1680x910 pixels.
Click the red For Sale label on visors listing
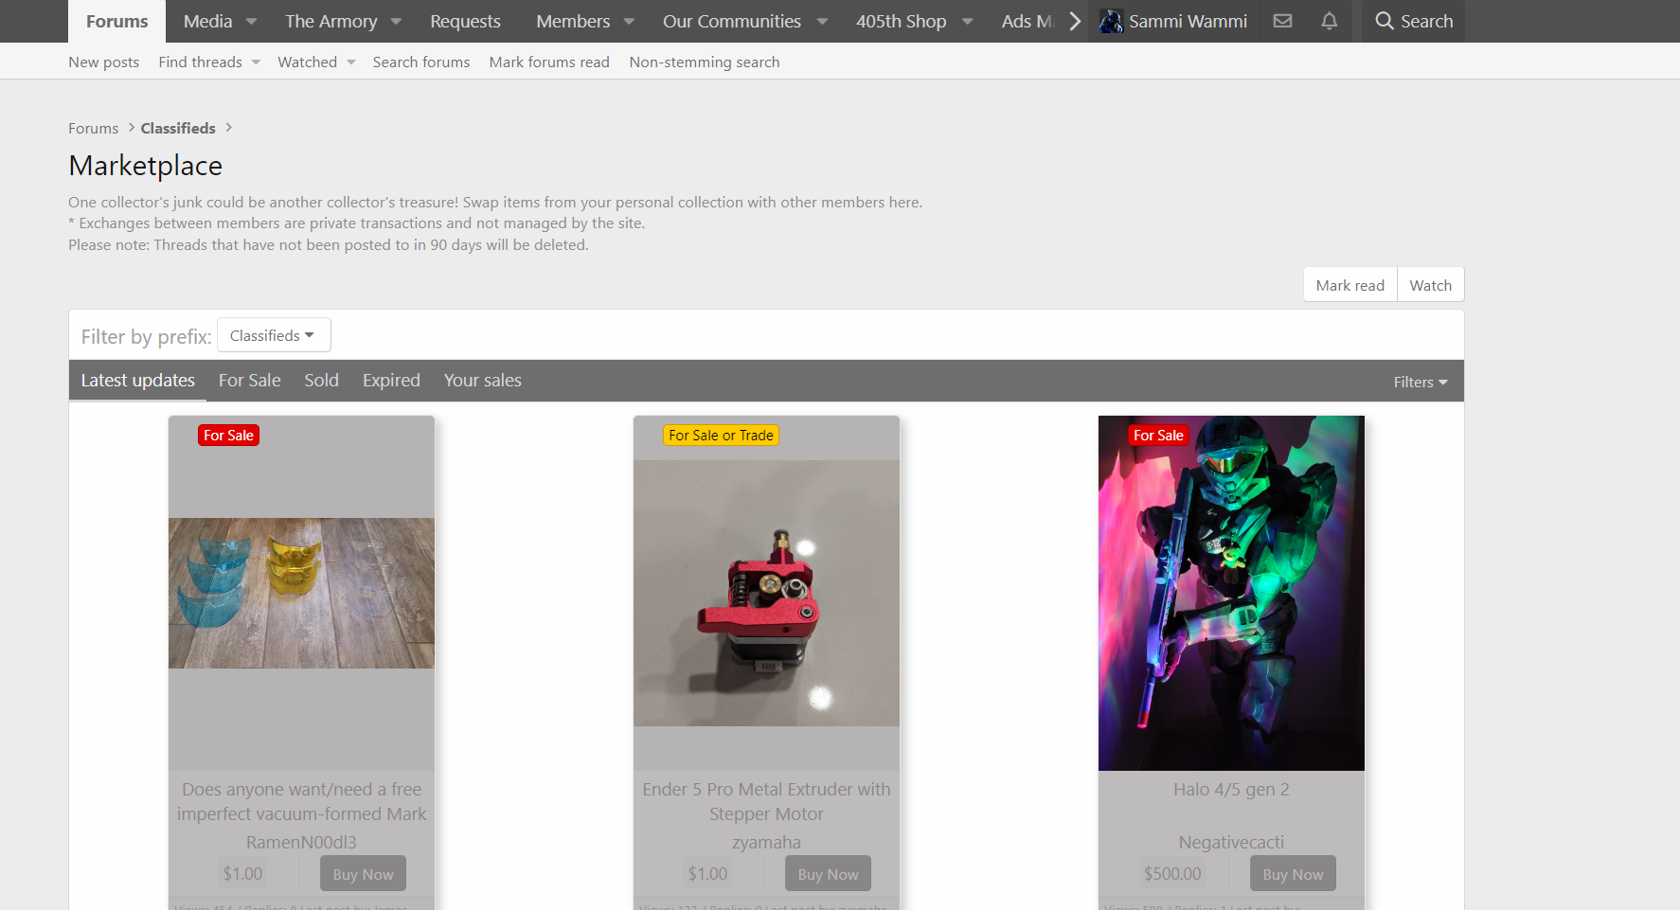coord(228,436)
